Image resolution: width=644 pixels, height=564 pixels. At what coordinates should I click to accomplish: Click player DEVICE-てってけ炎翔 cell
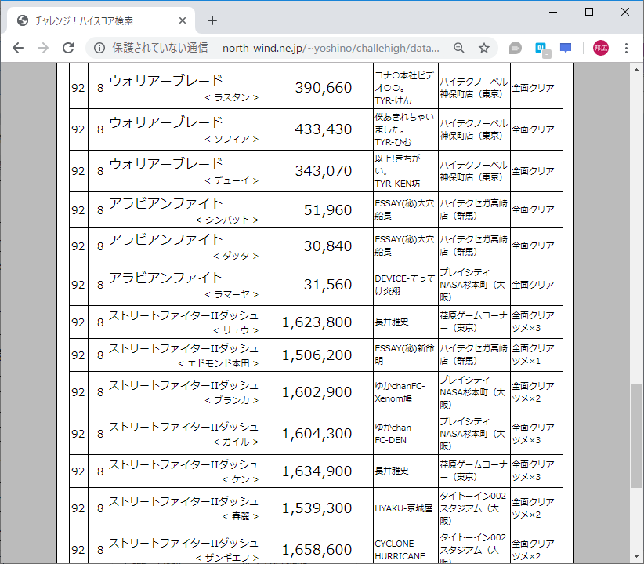[405, 285]
